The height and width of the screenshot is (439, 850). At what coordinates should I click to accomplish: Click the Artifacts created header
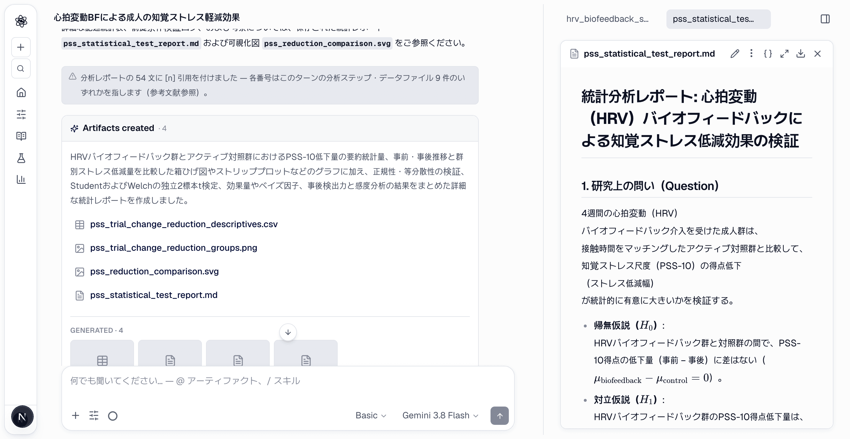tap(270, 128)
